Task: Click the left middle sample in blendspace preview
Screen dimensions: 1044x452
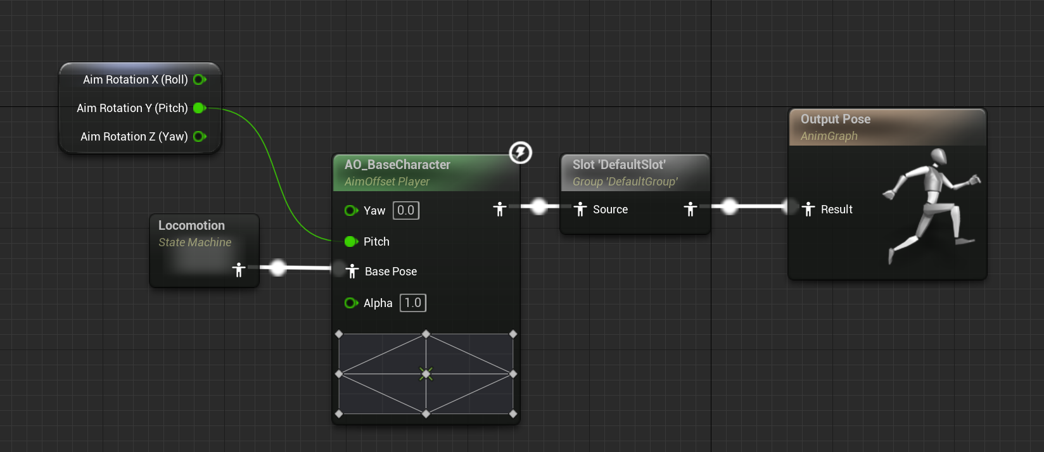Action: tap(339, 374)
